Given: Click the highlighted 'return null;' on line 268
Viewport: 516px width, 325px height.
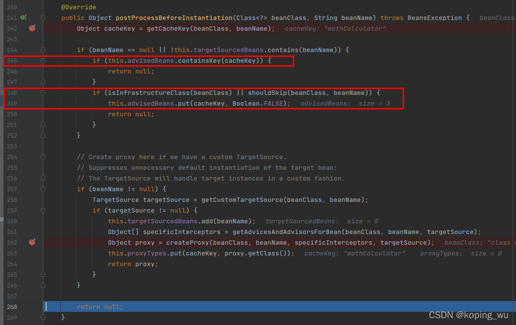Looking at the screenshot, I should coord(100,307).
